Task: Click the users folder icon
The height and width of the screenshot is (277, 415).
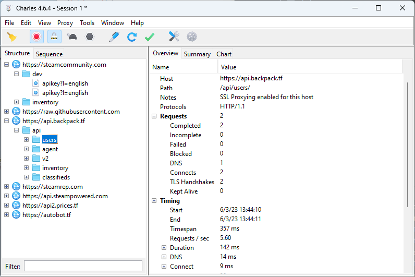Action: click(36, 139)
